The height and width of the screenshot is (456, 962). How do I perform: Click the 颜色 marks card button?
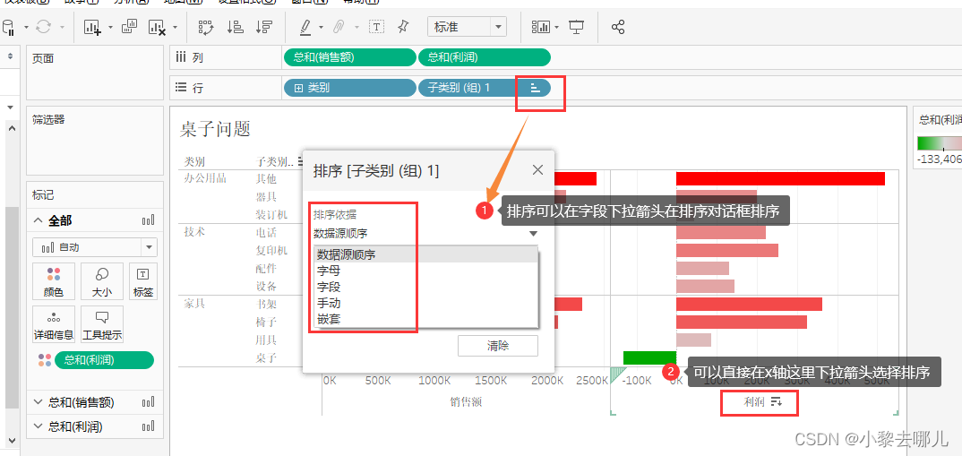tap(54, 282)
